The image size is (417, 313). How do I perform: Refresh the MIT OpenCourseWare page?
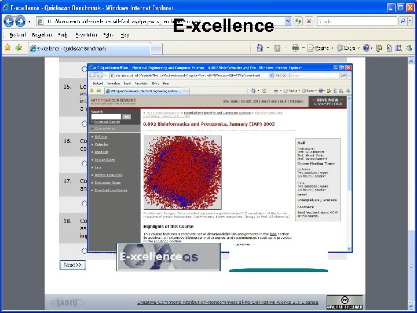click(277, 75)
